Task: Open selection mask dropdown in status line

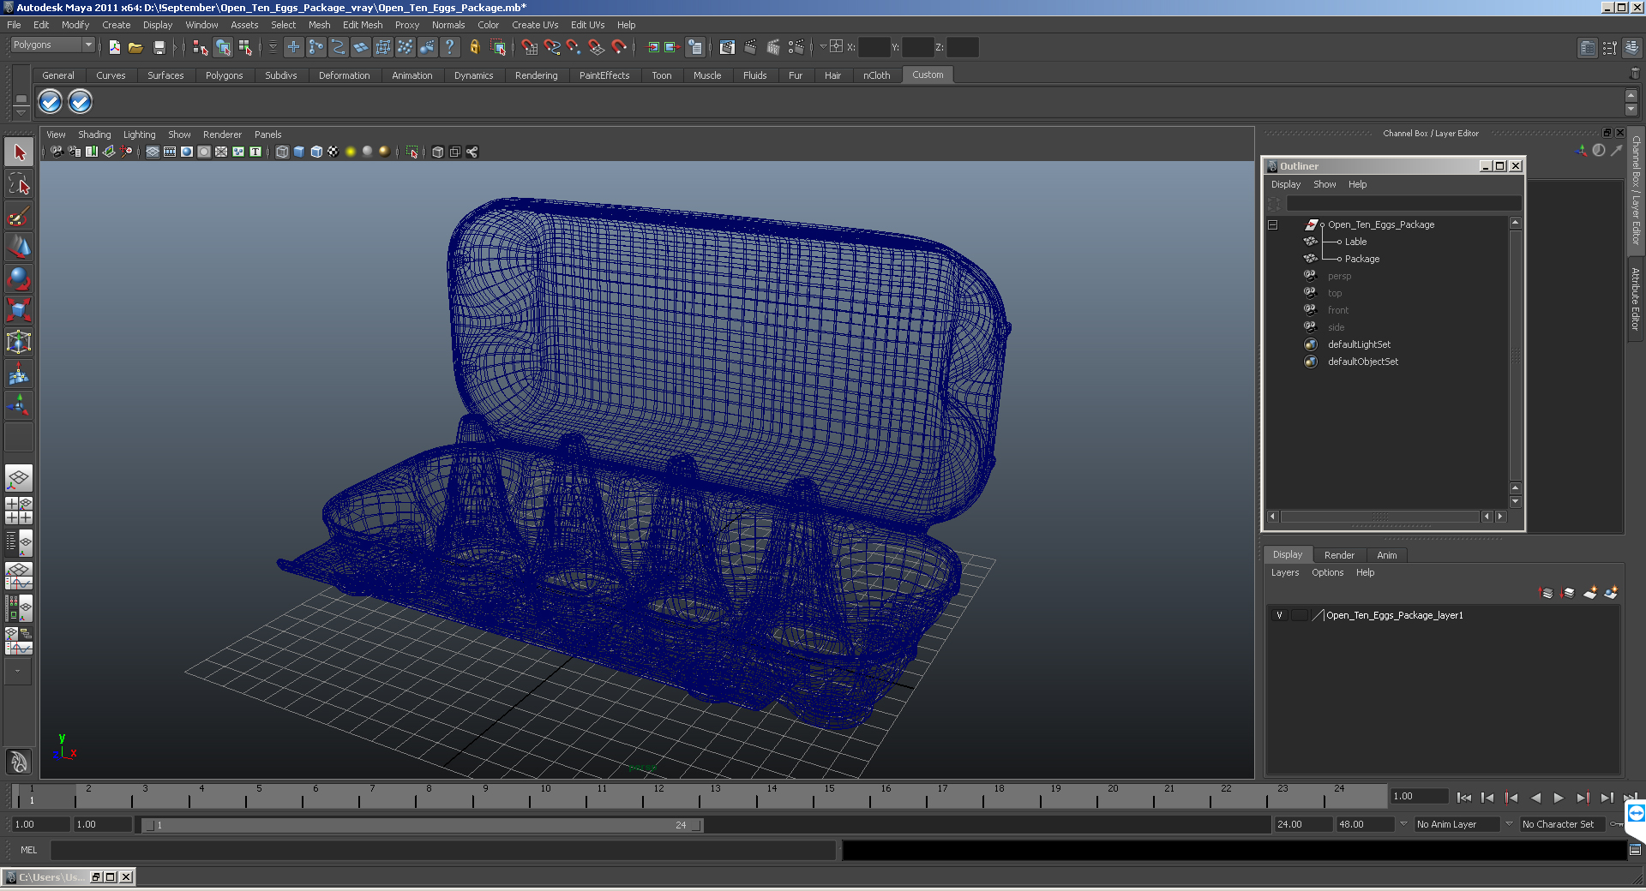Action: pyautogui.click(x=273, y=48)
